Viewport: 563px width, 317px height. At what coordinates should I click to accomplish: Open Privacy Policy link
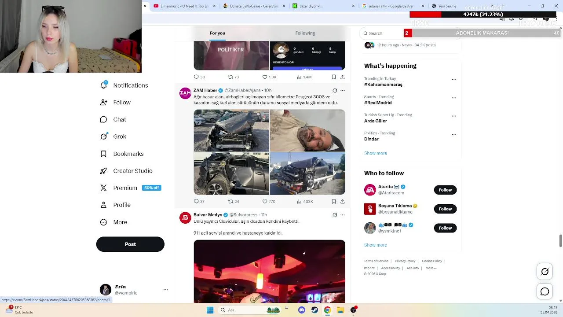coord(405,261)
